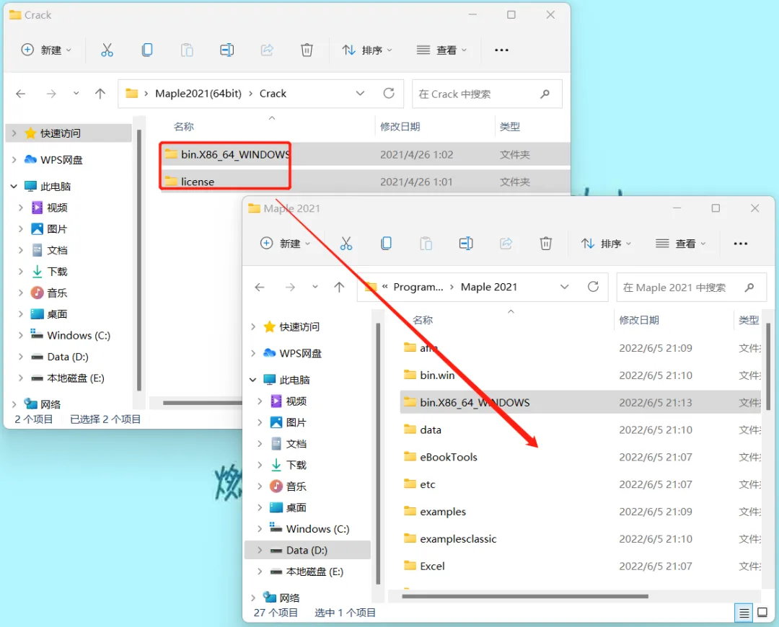The height and width of the screenshot is (627, 779).
Task: Open the 排序 sort menu in Crack window
Action: click(x=367, y=50)
